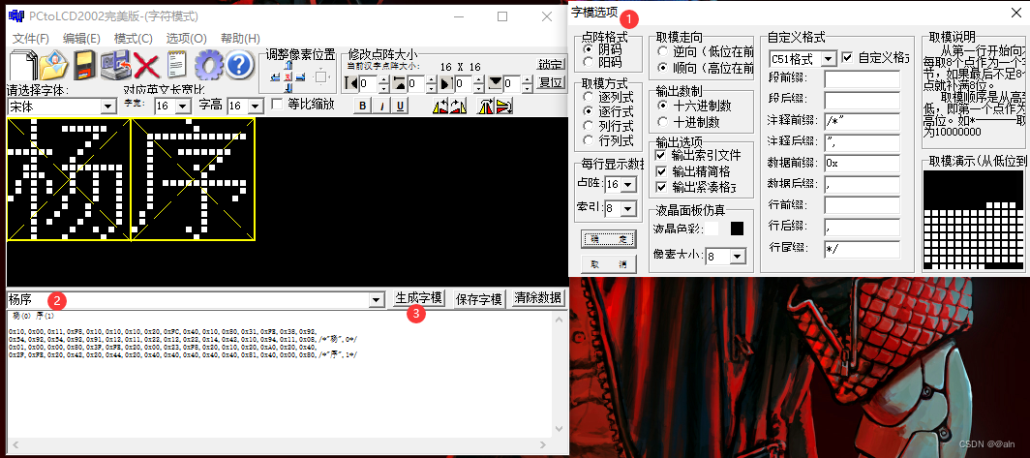
Task: Click the 锁定 button
Action: (x=551, y=65)
